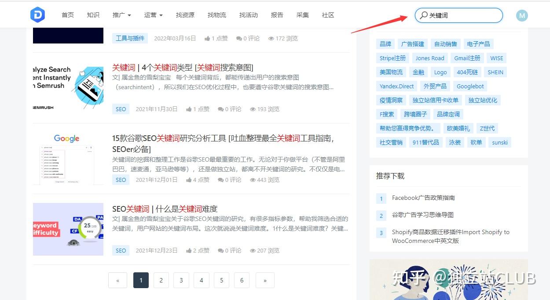
Task: Open the 找物流 page
Action: [216, 14]
